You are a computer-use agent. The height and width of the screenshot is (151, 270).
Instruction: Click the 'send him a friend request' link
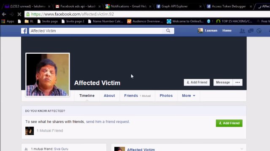[108, 122]
